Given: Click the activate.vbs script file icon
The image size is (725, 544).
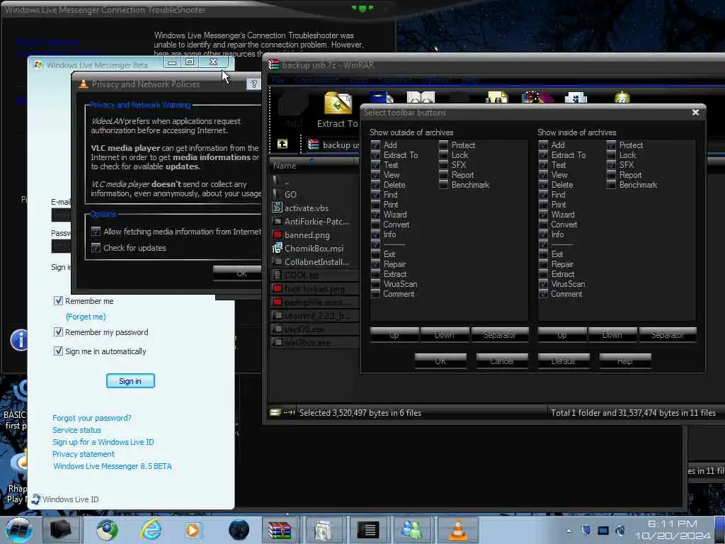Looking at the screenshot, I should 277,208.
